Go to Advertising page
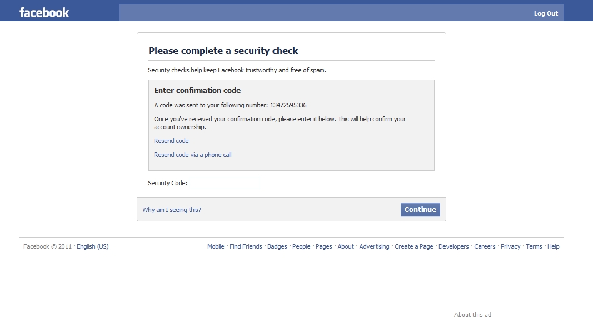593x321 pixels. point(374,246)
